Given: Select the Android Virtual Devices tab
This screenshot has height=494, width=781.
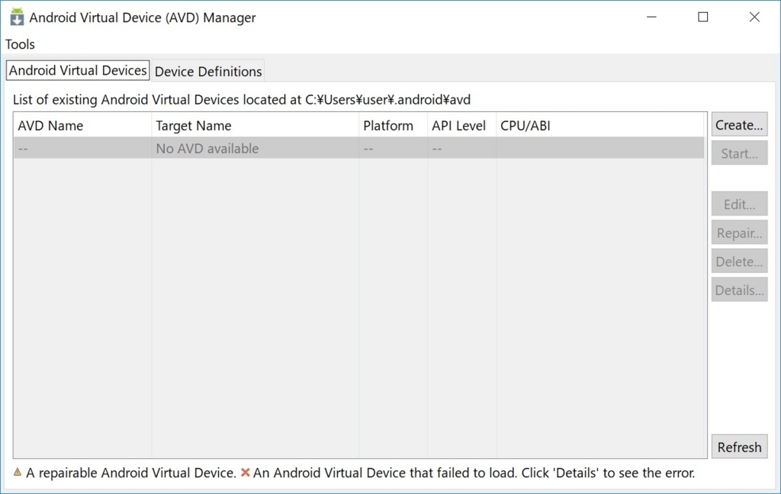Looking at the screenshot, I should click(78, 70).
